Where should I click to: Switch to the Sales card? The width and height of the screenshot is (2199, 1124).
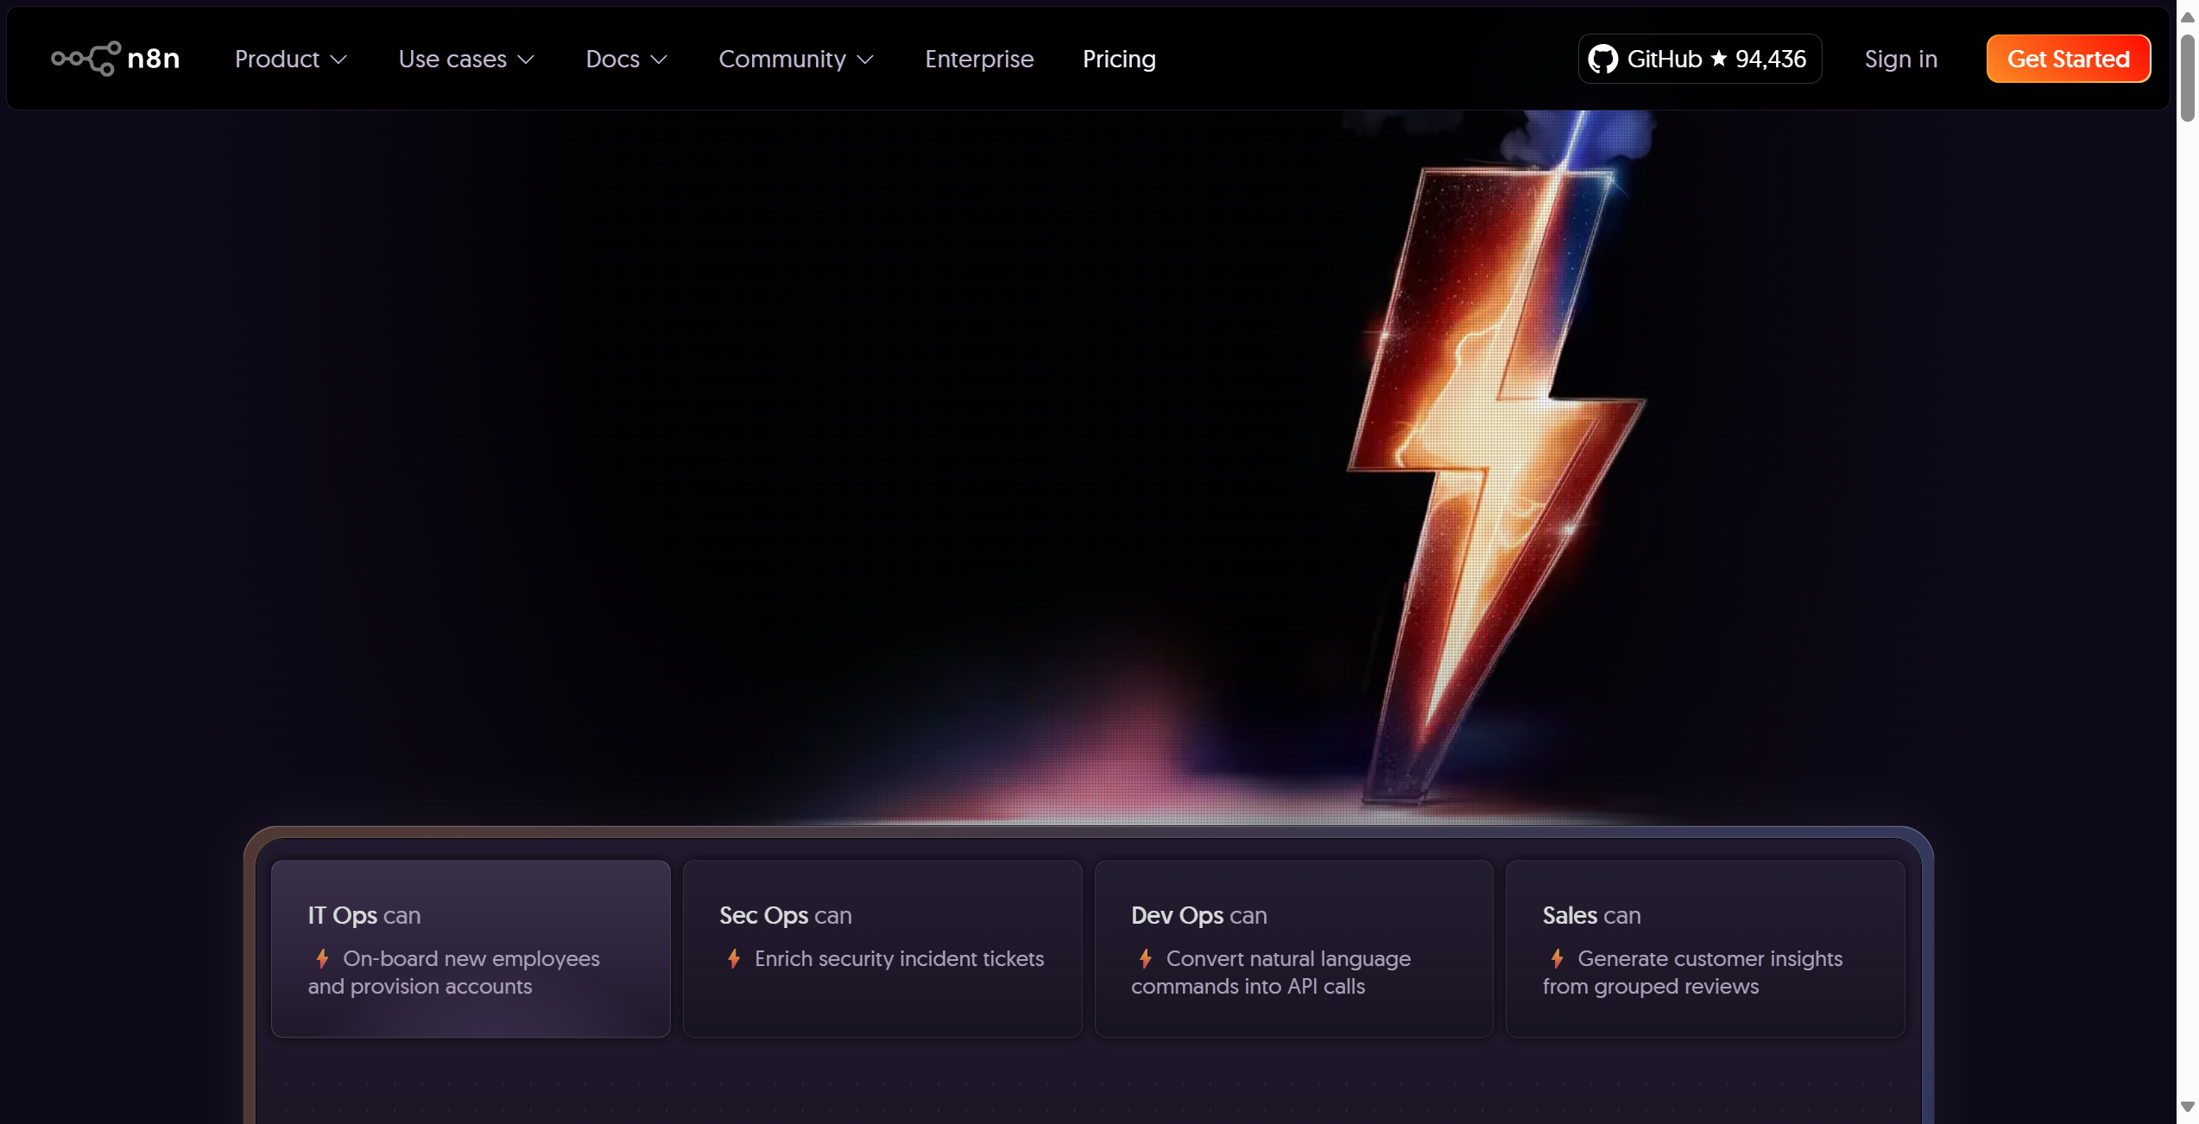tap(1704, 948)
